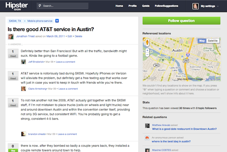Leave a comment on brandon sheats' answer

[67, 134]
